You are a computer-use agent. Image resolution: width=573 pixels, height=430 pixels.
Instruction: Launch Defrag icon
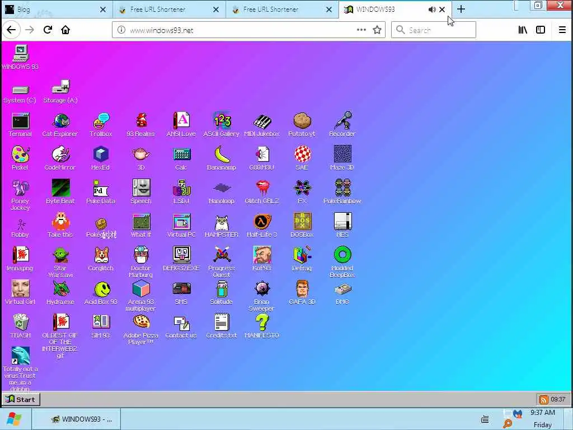[x=302, y=259]
